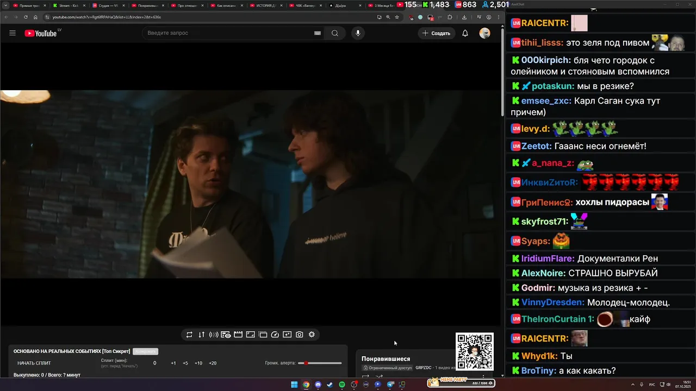Add +20 minutes to the split
696x391 pixels.
pos(213,363)
